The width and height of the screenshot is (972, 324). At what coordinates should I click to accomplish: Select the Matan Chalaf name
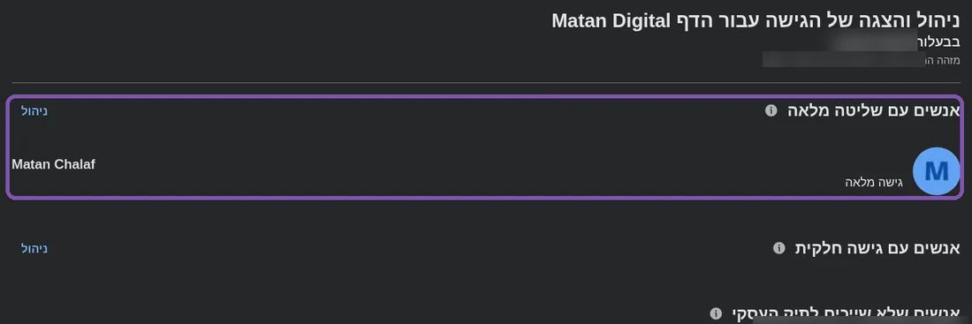click(53, 165)
